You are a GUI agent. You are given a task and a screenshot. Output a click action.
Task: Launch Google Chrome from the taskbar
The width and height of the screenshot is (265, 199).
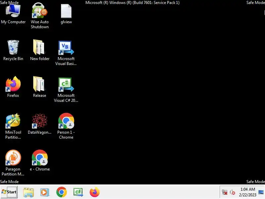point(61,192)
